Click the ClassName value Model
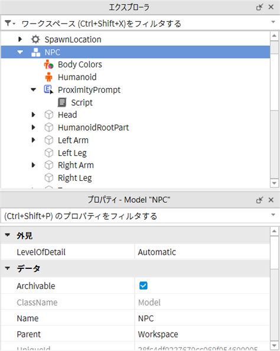Viewport: 280px width, 351px height. 202,303
